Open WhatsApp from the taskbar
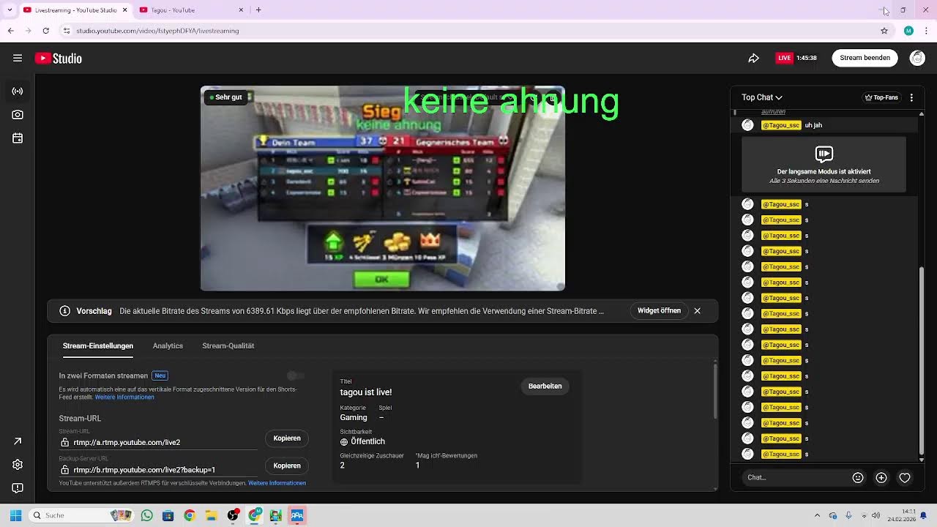 point(147,515)
